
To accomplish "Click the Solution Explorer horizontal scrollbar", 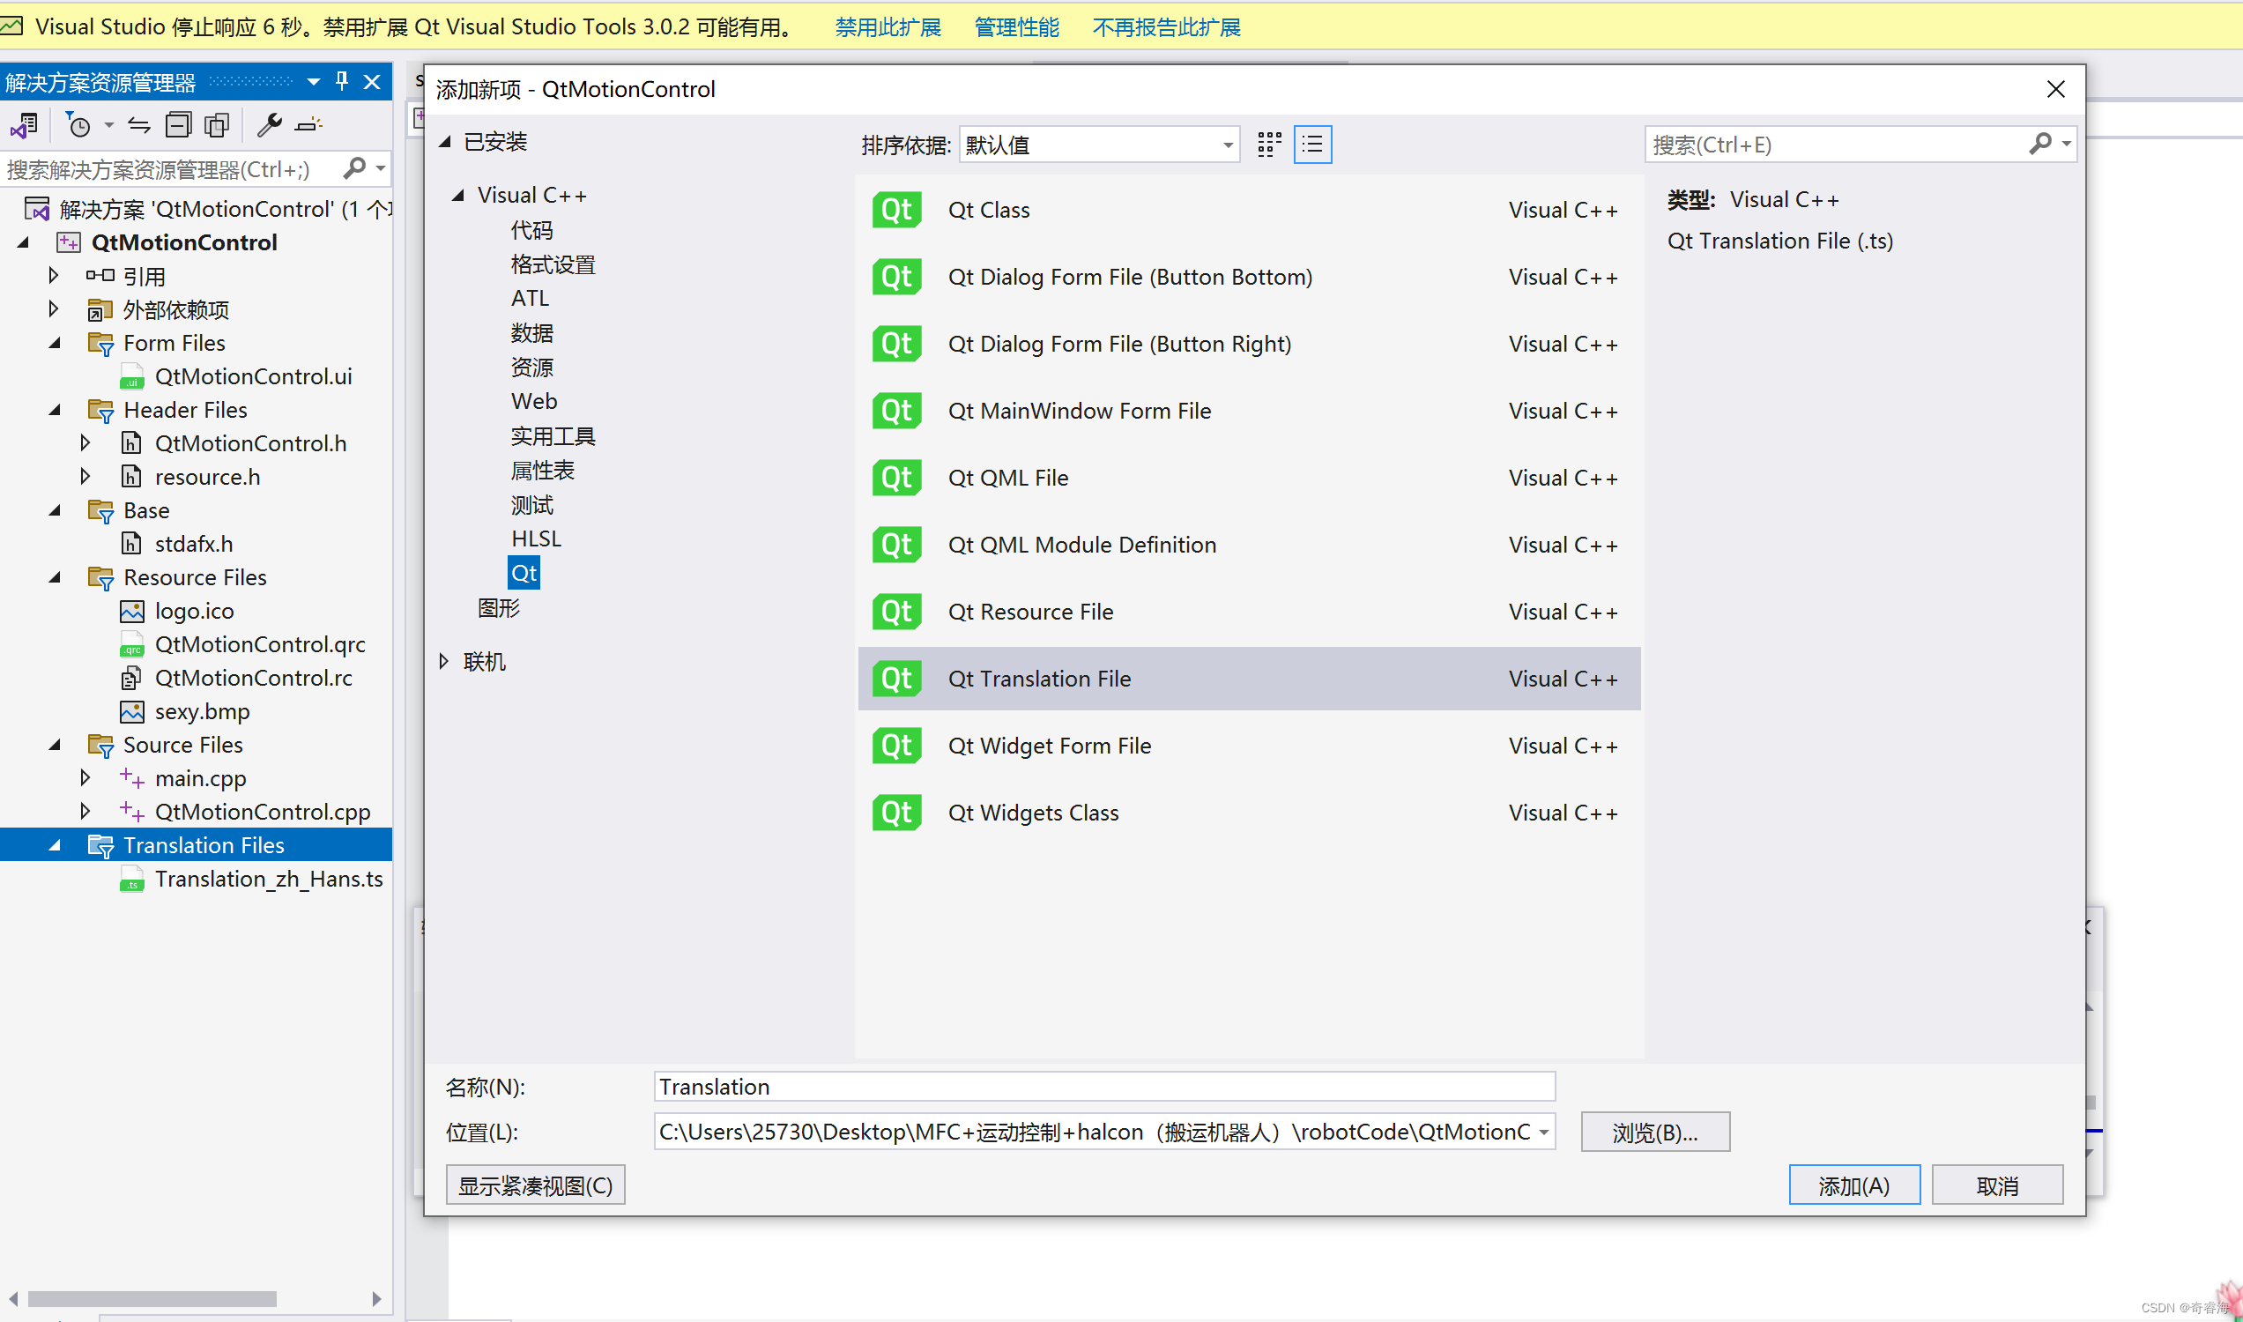I will click(152, 1299).
